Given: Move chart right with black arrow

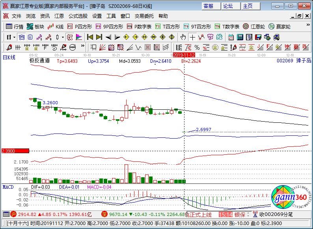Looking at the screenshot, I should pyautogui.click(x=117, y=37).
